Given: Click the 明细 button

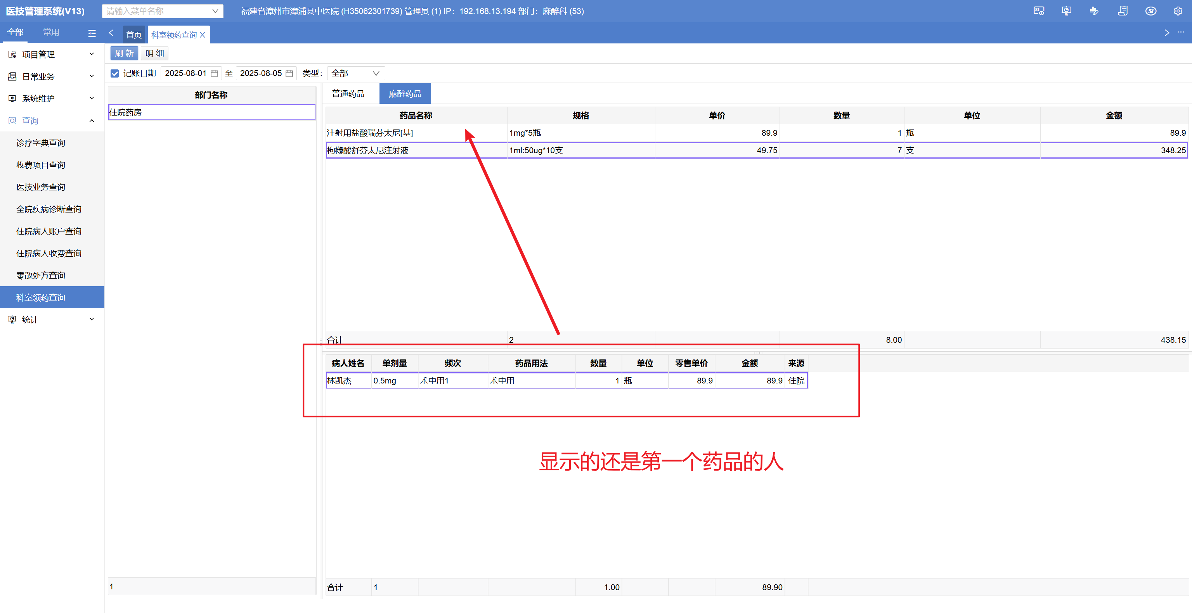Looking at the screenshot, I should pyautogui.click(x=154, y=54).
